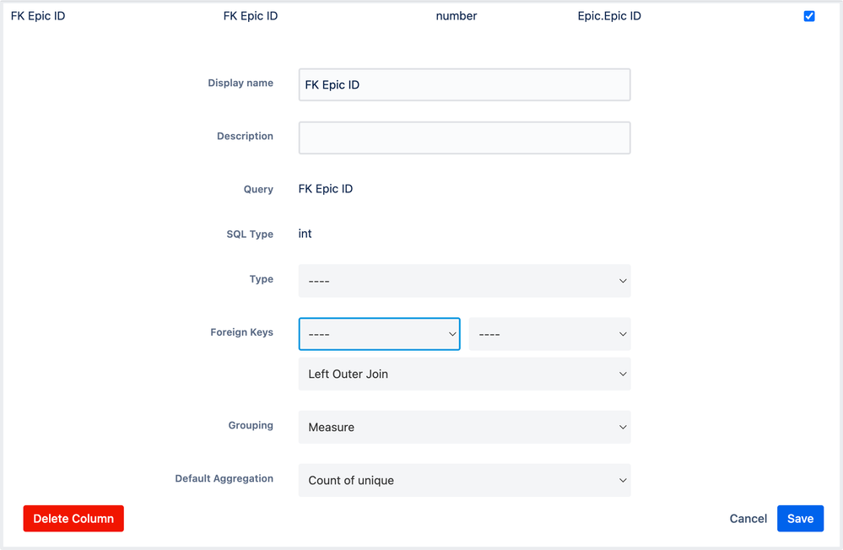The height and width of the screenshot is (550, 843).
Task: Click the SQL Type label
Action: (250, 234)
